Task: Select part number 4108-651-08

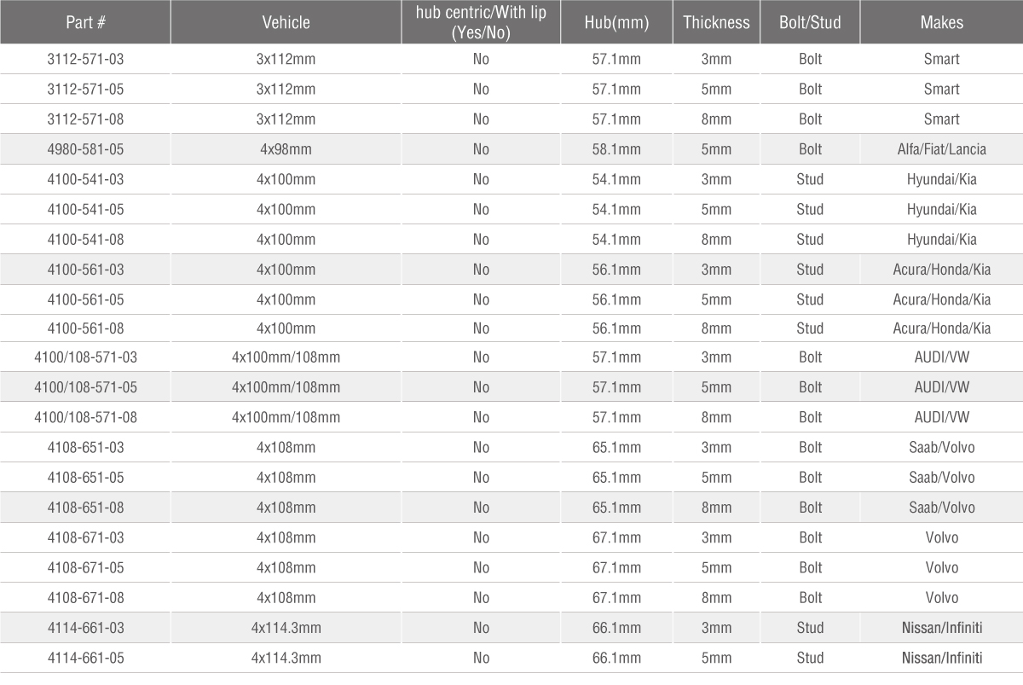Action: point(85,508)
